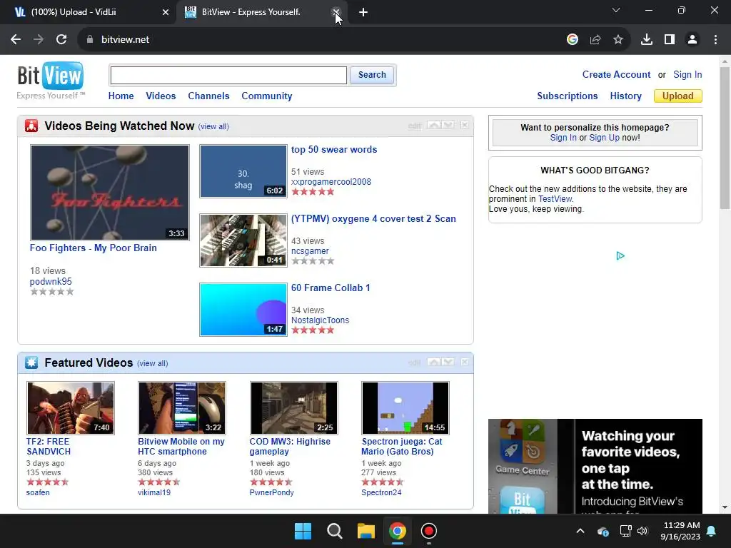Move Videos Being Watched Now module up
Screen dimensions: 731x548
click(x=434, y=125)
